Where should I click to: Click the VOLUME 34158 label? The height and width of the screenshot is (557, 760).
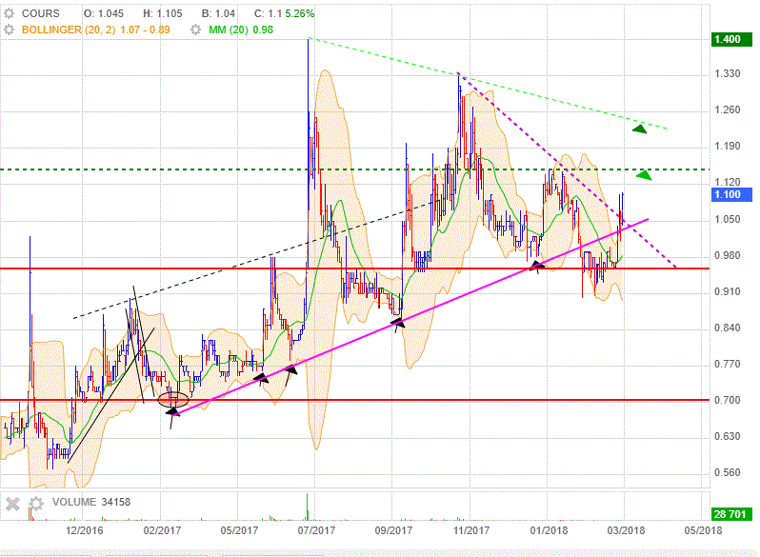tap(91, 502)
